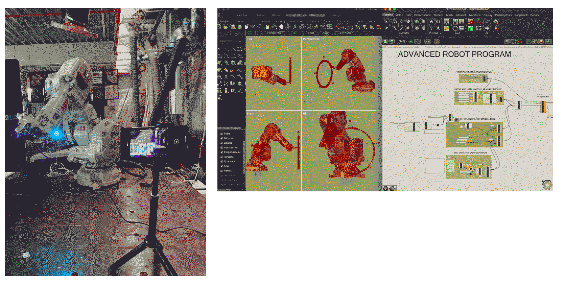Click the light bulb hide icon
564x284 pixels.
coord(365,27)
